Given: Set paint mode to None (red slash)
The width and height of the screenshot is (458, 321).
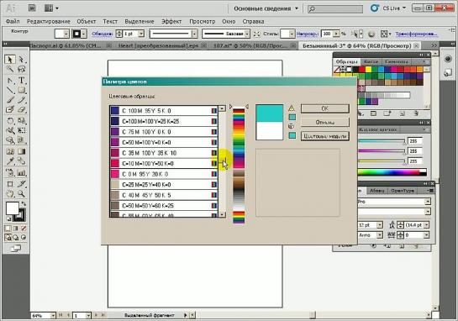Looking at the screenshot, I should point(24,229).
